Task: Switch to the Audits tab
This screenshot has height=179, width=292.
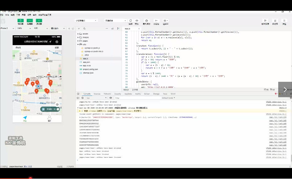Action: click(138, 94)
